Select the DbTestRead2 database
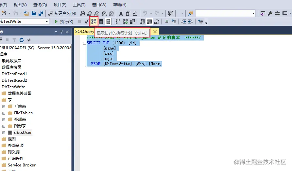 tap(14, 80)
